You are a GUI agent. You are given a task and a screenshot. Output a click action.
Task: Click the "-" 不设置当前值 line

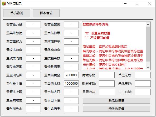[97, 38]
